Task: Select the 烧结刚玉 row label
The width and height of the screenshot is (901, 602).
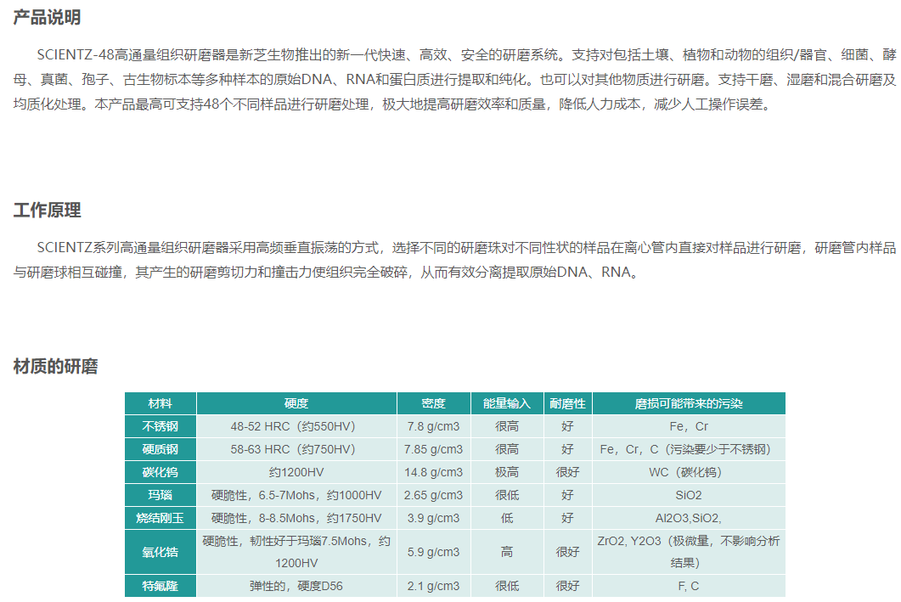Action: coord(160,518)
